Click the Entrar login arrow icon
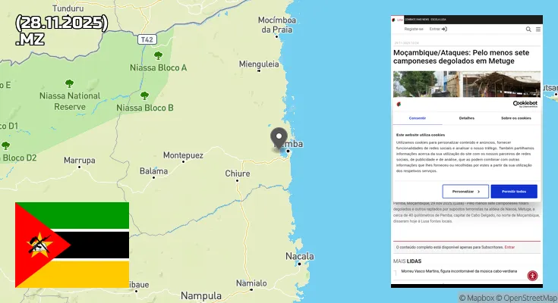The width and height of the screenshot is (558, 303). (444, 29)
